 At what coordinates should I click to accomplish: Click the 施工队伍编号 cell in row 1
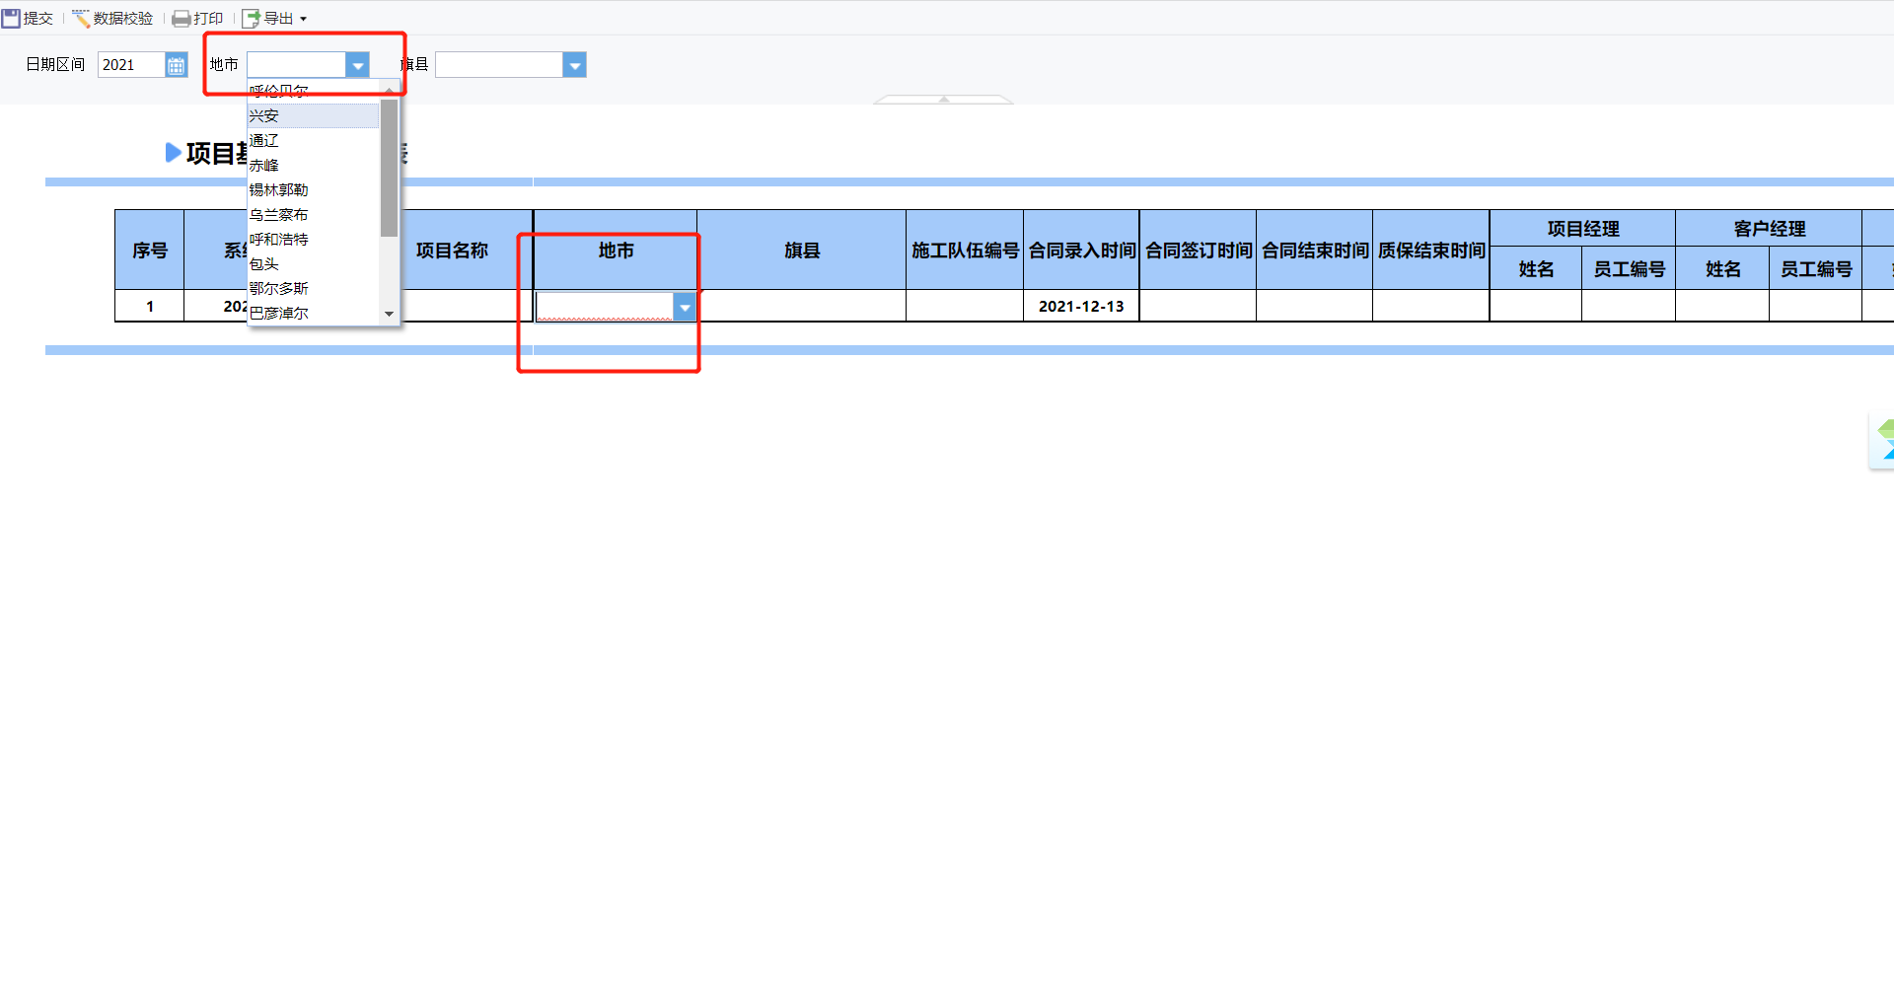click(x=965, y=306)
